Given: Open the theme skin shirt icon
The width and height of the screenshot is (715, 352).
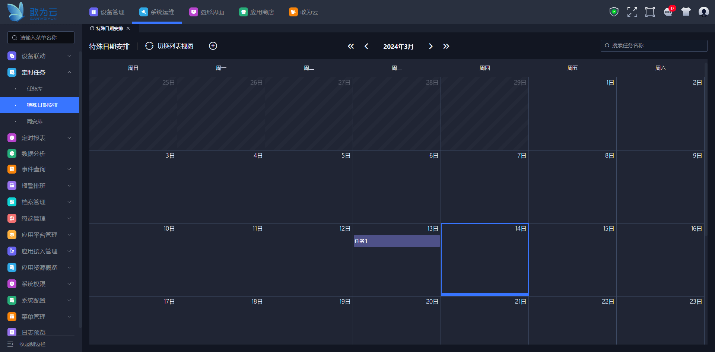Looking at the screenshot, I should [x=686, y=12].
